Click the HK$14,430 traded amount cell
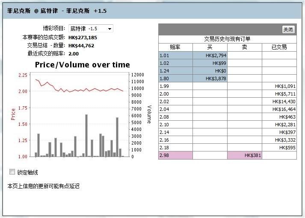The image size is (305, 218). click(279, 102)
